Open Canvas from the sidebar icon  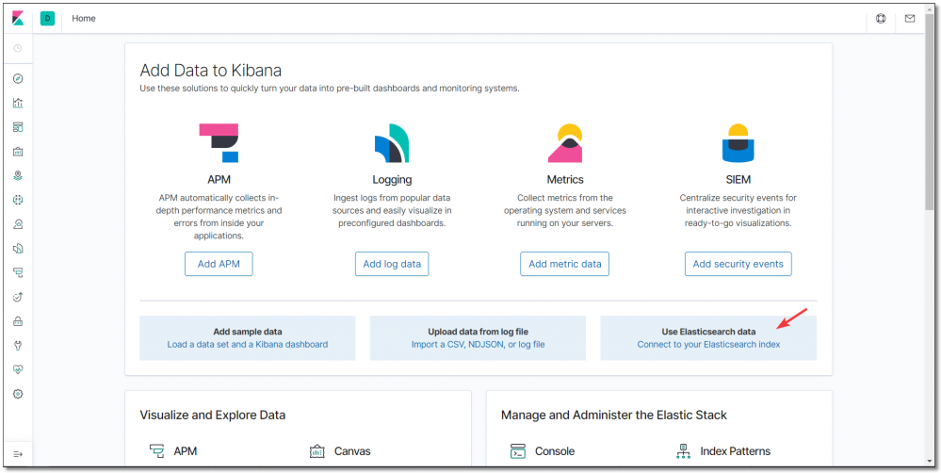[x=18, y=152]
